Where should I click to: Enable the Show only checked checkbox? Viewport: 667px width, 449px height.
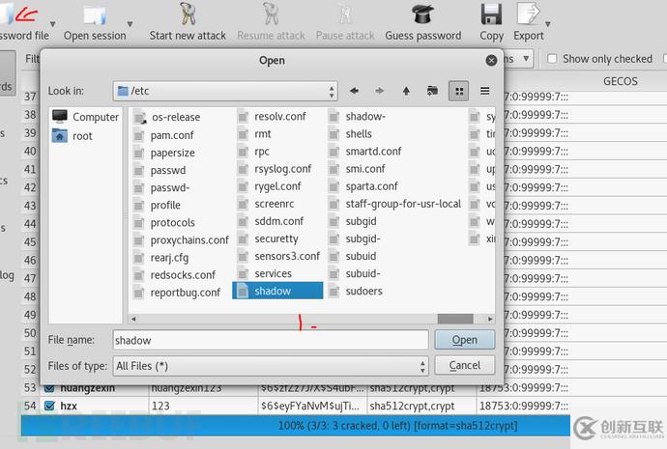point(552,59)
